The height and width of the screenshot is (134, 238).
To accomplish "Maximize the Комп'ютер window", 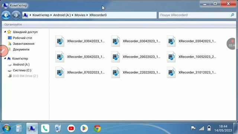I will point(215,3).
